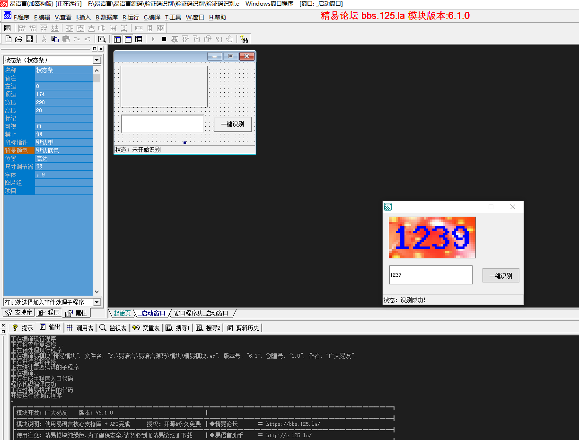Open the 变量表 tab
Viewport: 579px width, 440px height.
(146, 328)
